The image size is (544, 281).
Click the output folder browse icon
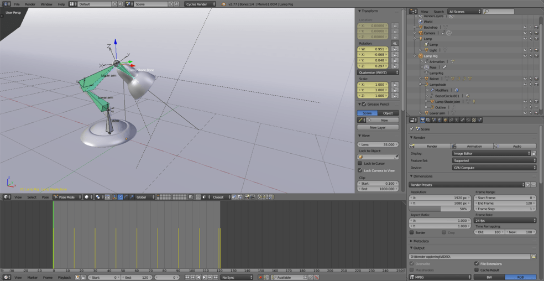533,257
